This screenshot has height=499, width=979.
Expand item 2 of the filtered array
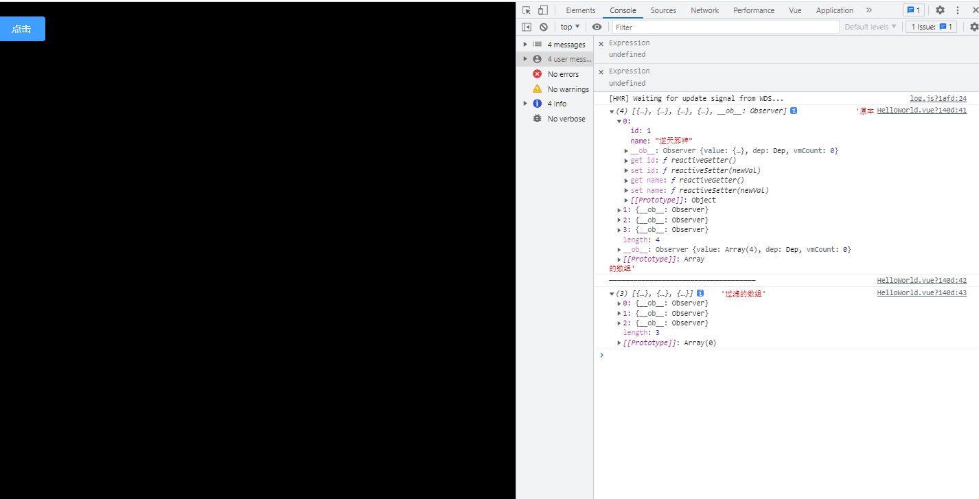tap(619, 323)
